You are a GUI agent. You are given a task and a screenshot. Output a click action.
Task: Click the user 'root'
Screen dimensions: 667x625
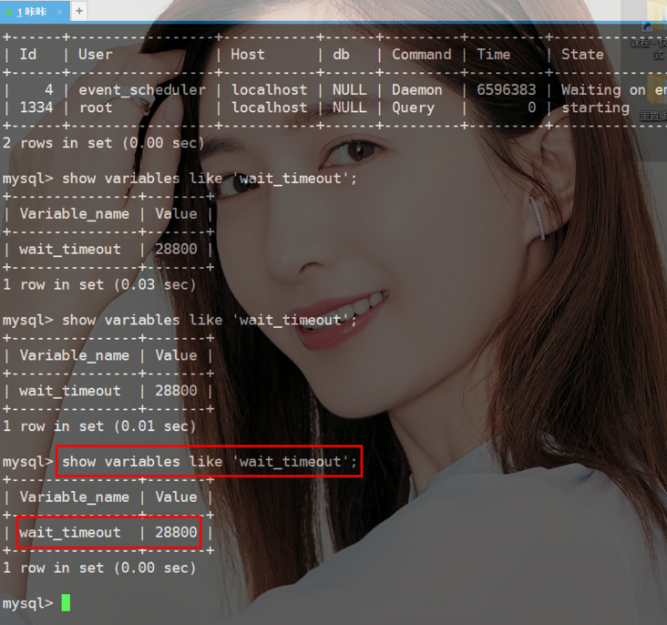(96, 108)
